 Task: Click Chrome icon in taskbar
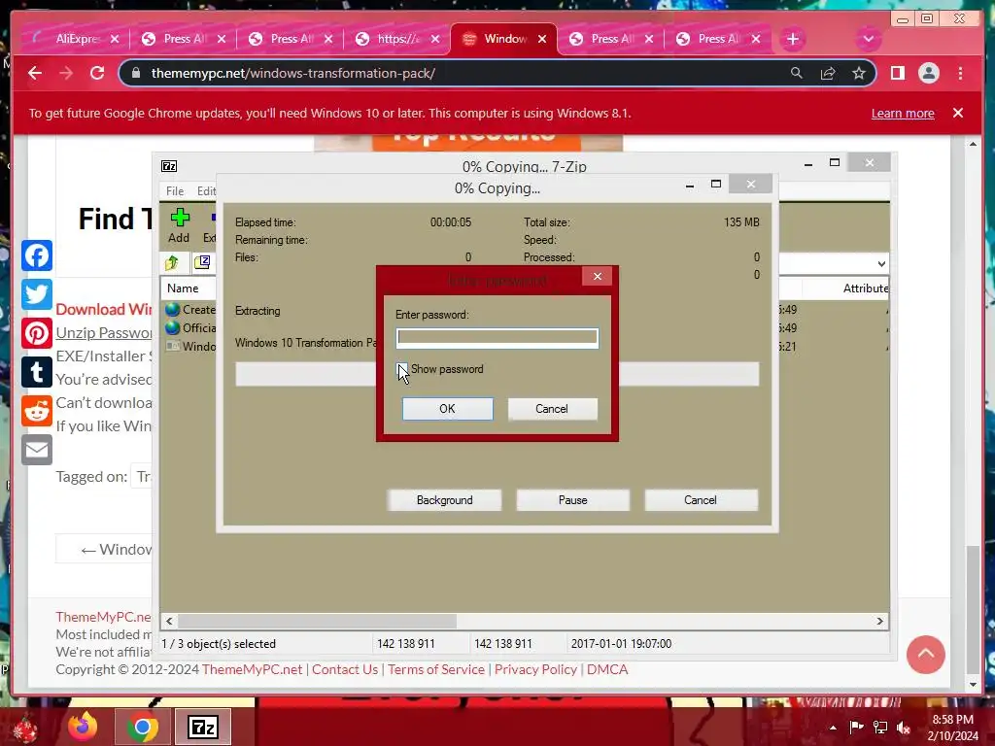click(x=142, y=727)
